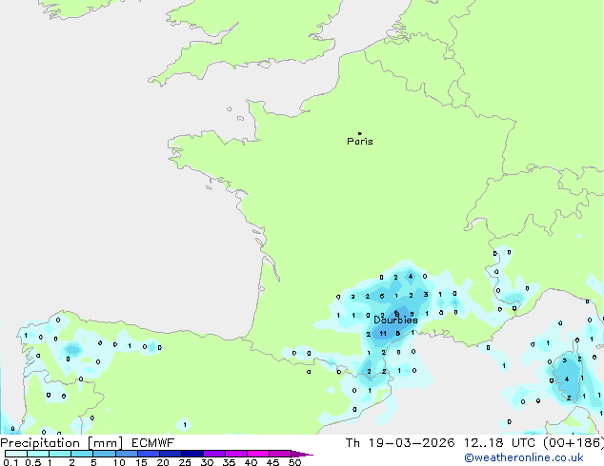Click the (00+186) forecast hour text
Viewport: 604px width, 466px height.
tap(574, 443)
